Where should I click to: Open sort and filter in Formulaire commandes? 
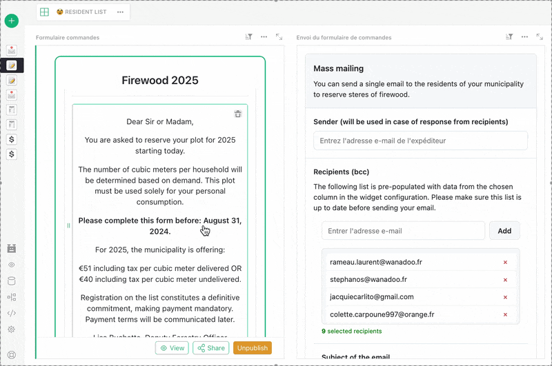[249, 37]
